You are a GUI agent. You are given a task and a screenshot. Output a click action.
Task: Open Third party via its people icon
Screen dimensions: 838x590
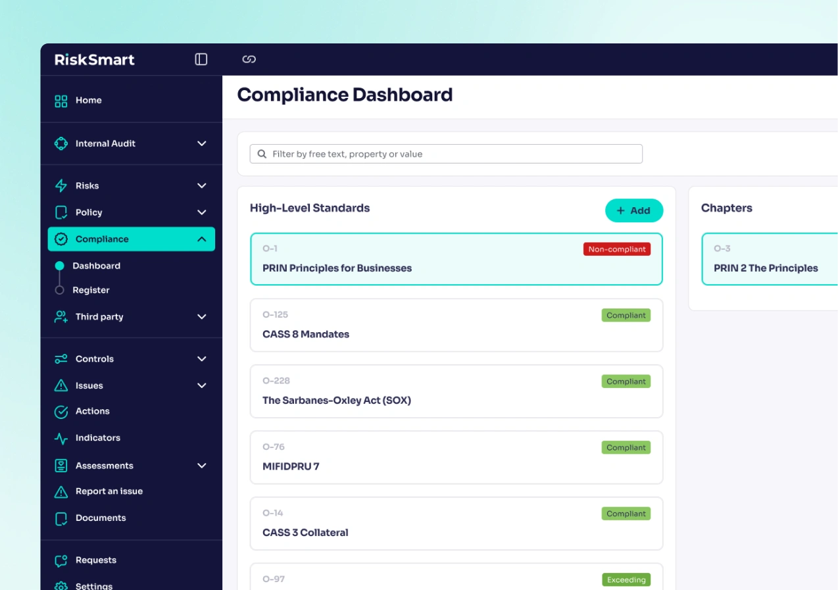[x=61, y=316]
